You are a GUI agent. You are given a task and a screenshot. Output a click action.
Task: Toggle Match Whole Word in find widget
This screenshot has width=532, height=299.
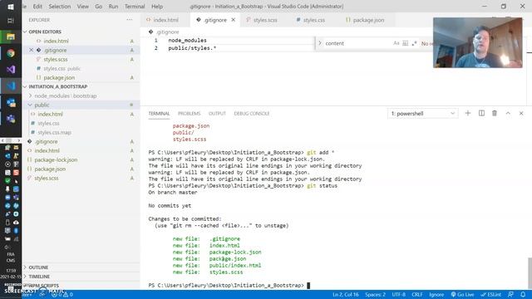tap(405, 43)
